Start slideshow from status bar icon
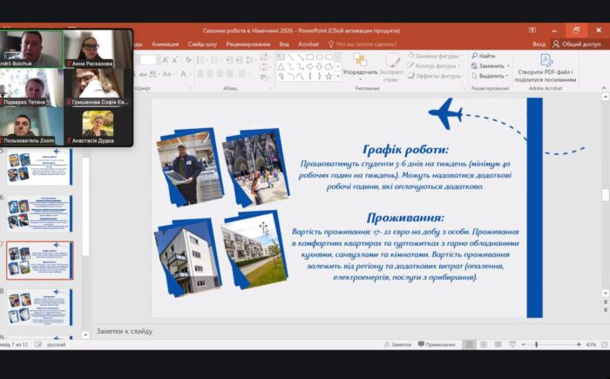The width and height of the screenshot is (610, 379). pyautogui.click(x=512, y=345)
